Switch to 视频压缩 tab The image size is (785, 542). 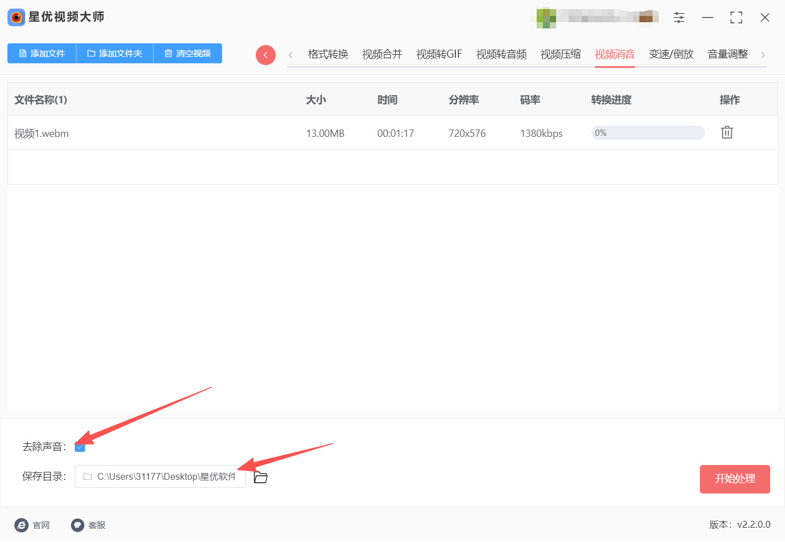click(x=561, y=54)
